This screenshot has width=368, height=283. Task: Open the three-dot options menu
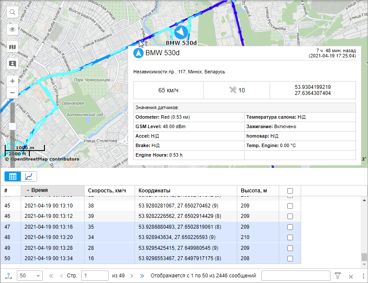pyautogui.click(x=363, y=276)
